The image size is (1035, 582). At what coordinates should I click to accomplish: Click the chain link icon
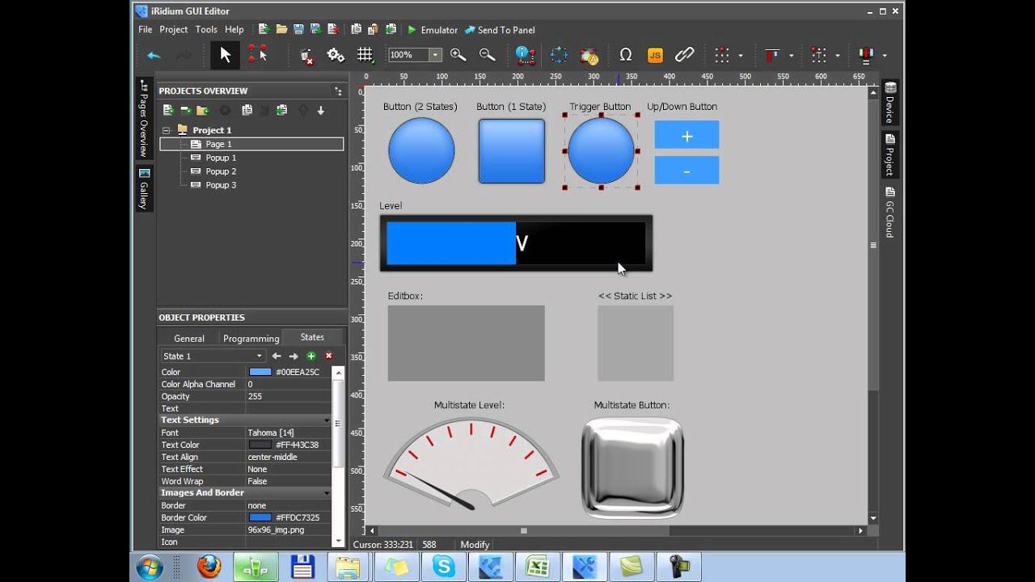point(684,55)
